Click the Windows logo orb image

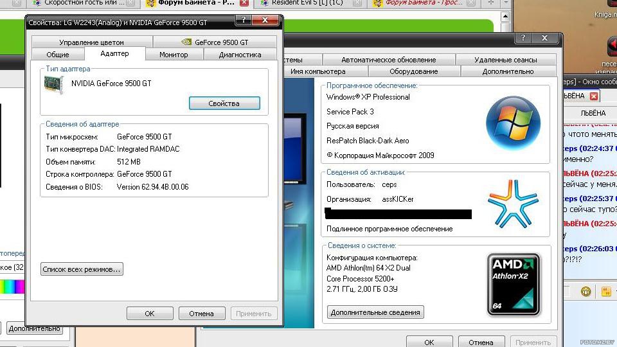513,123
